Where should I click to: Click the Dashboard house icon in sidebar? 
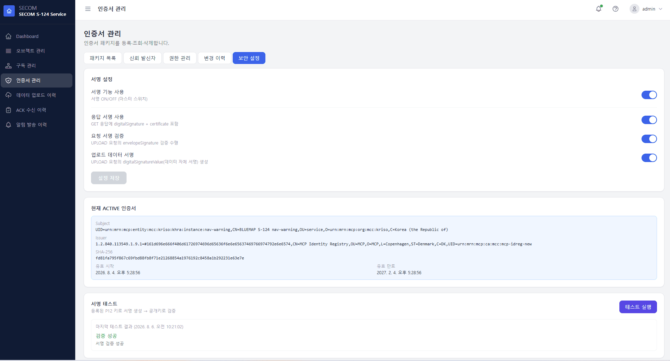8,36
